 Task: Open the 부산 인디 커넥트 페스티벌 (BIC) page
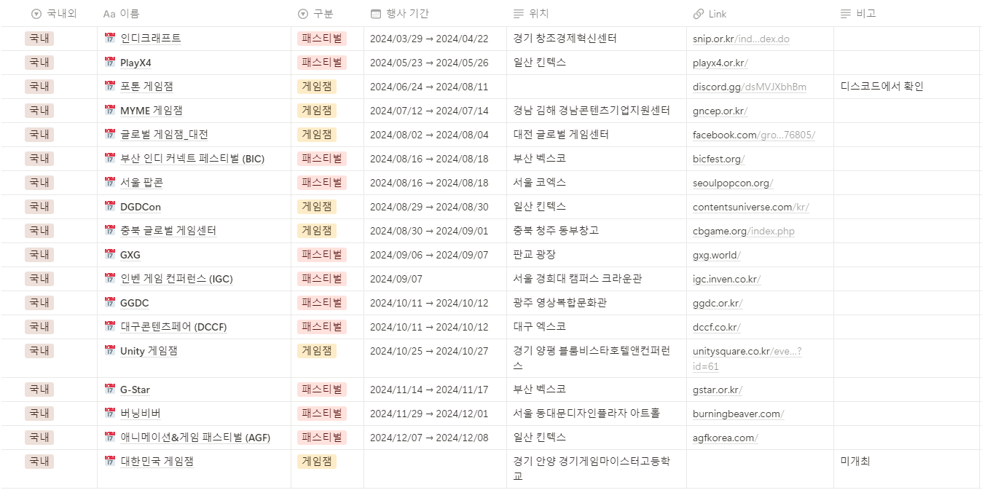click(192, 159)
